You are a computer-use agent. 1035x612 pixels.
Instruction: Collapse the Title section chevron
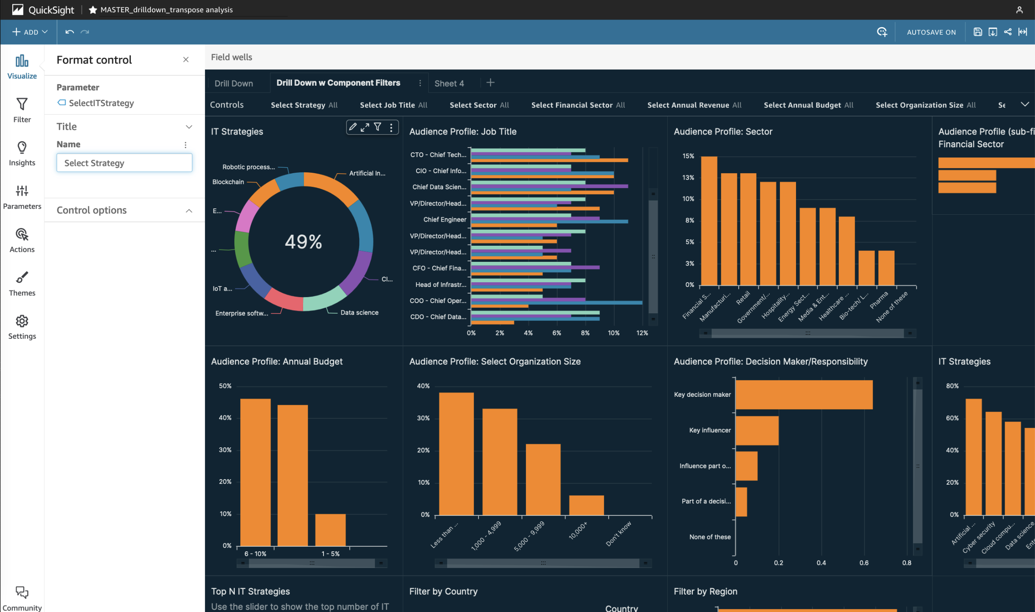189,126
